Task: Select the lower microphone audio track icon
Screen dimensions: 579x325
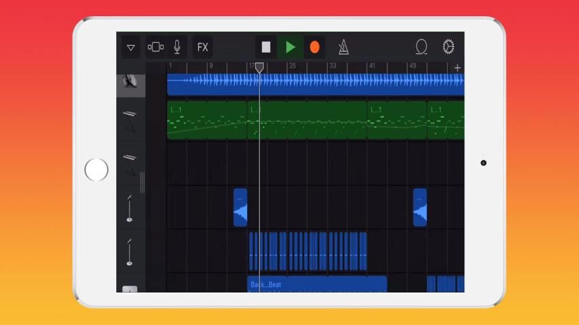Action: (130, 251)
